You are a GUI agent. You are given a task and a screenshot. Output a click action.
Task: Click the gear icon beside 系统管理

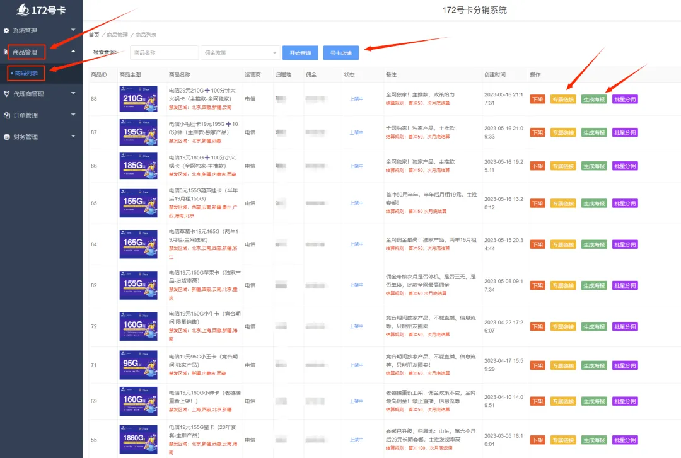point(7,30)
